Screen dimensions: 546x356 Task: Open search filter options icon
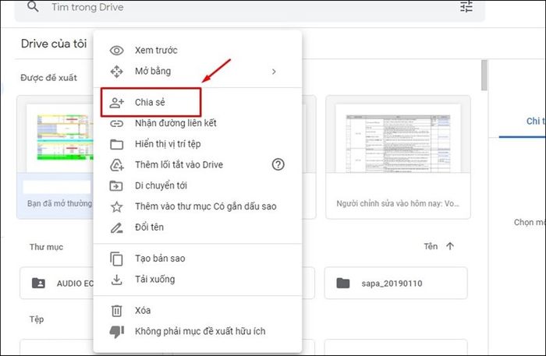point(466,6)
